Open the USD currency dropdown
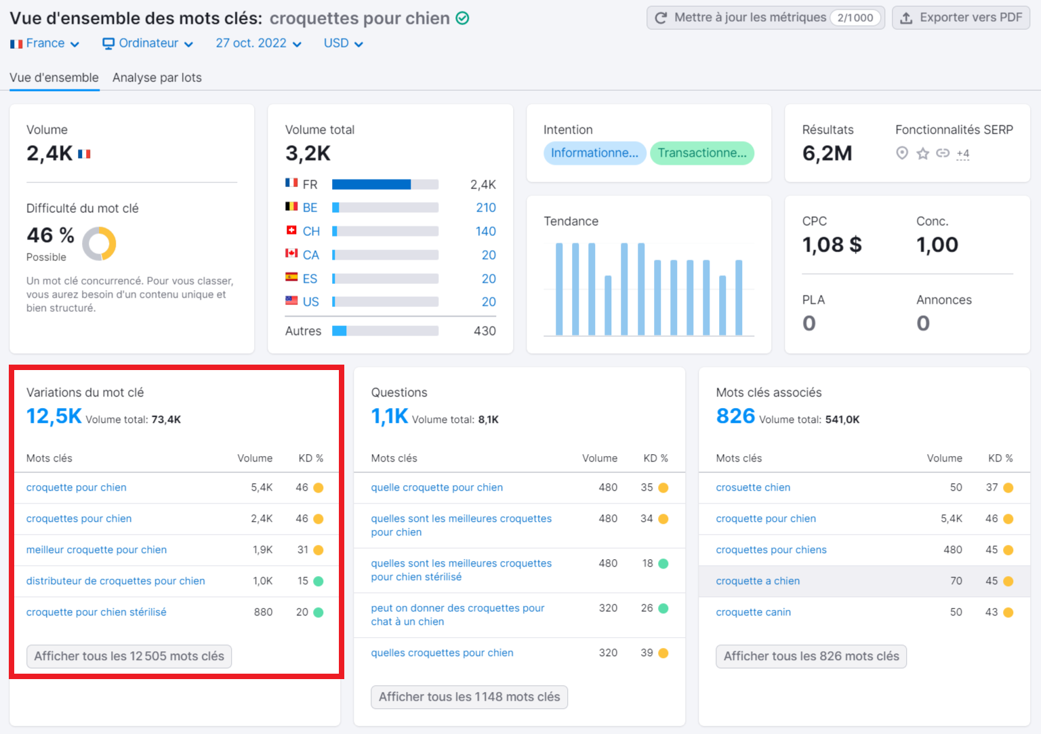 coord(343,43)
